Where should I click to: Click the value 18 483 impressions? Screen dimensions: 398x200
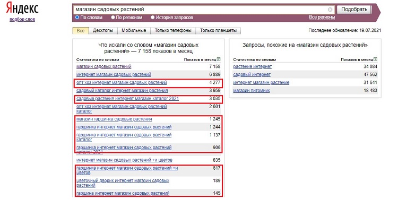(x=370, y=91)
